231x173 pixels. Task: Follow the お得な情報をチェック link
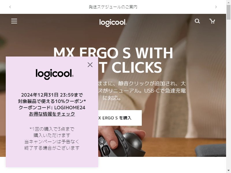coord(52,114)
